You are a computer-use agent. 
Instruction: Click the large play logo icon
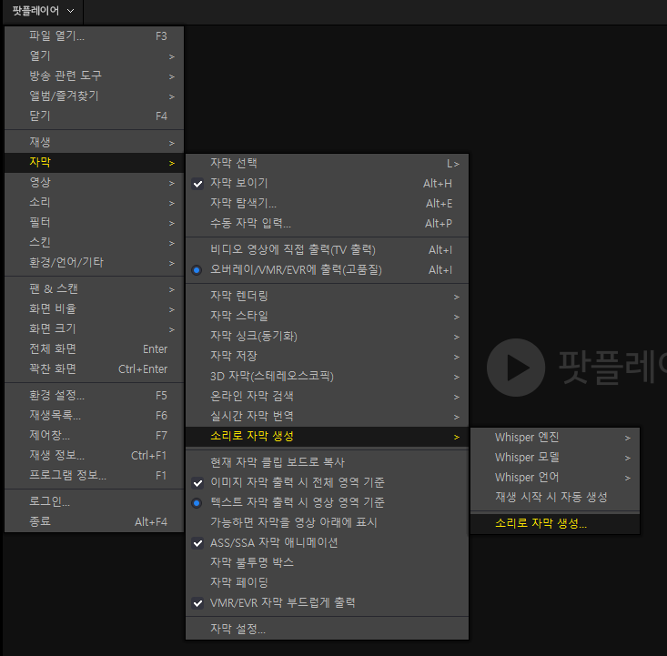[516, 368]
